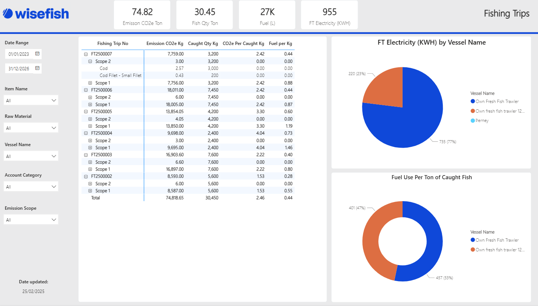Expand Scope 1 under FT2500007
538x306 pixels.
click(x=90, y=83)
